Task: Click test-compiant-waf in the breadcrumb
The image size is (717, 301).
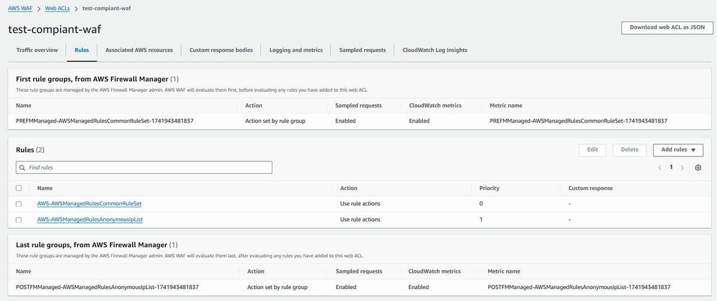Action: coord(106,9)
